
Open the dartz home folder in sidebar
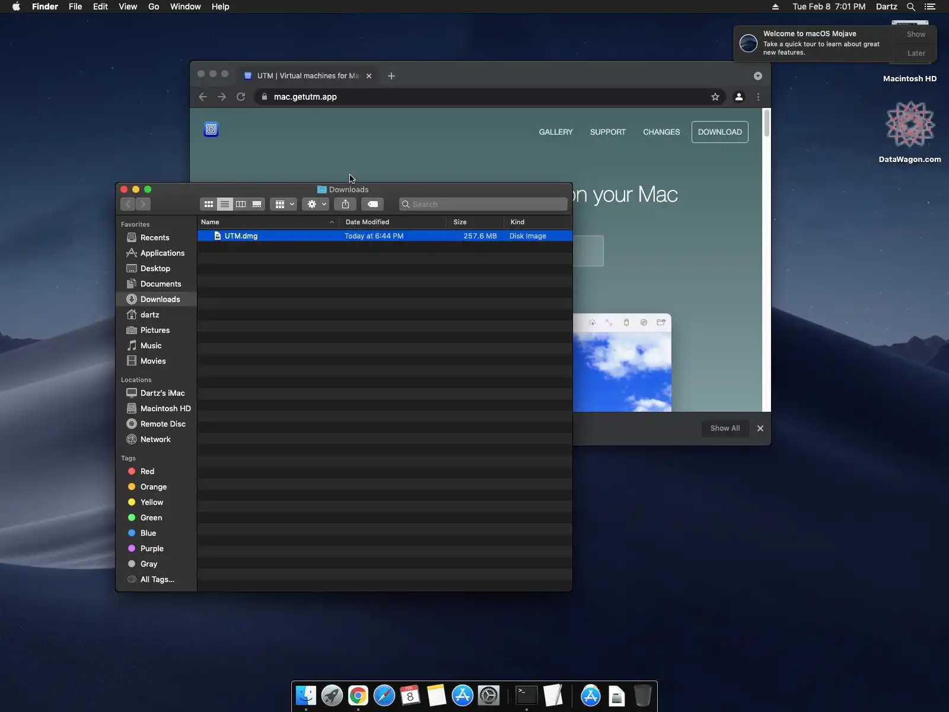pyautogui.click(x=155, y=314)
